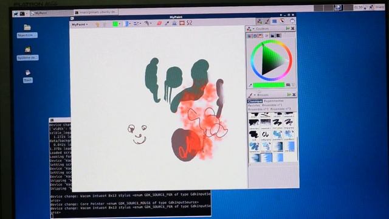Select the black gradient color selector tab
The image size is (389, 219).
278,36
